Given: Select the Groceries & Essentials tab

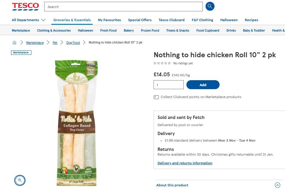Looking at the screenshot, I should point(72,20).
